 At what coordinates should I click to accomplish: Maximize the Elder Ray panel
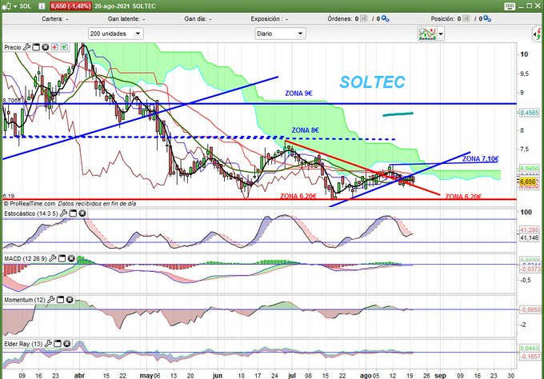[x=58, y=344]
